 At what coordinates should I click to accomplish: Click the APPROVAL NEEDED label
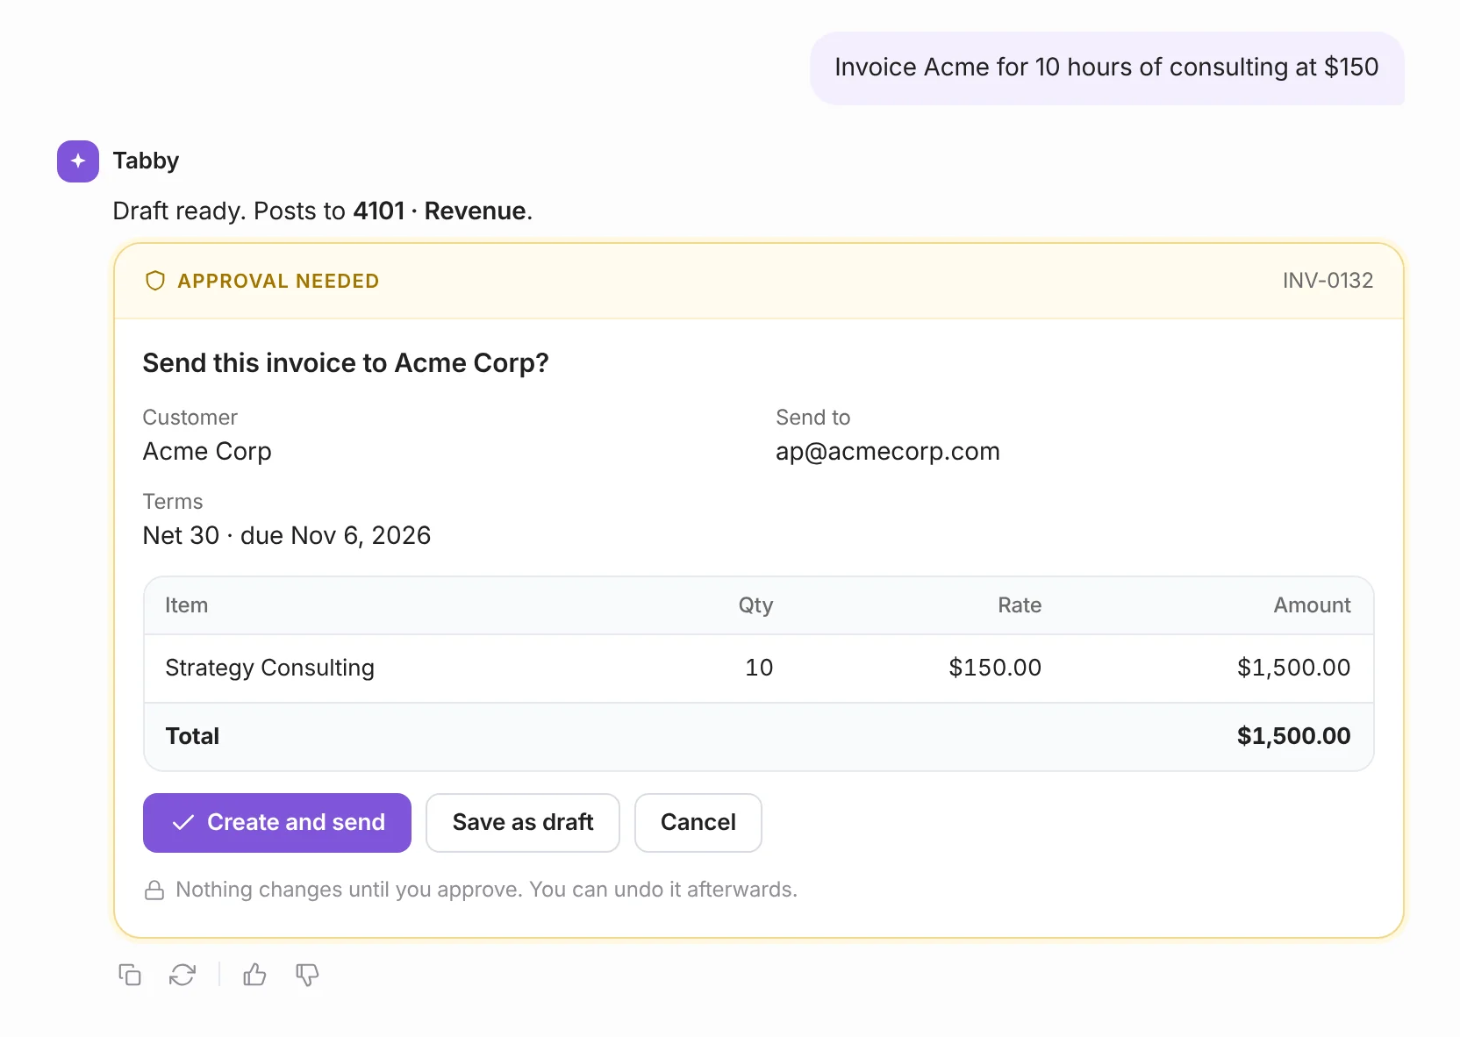(278, 281)
